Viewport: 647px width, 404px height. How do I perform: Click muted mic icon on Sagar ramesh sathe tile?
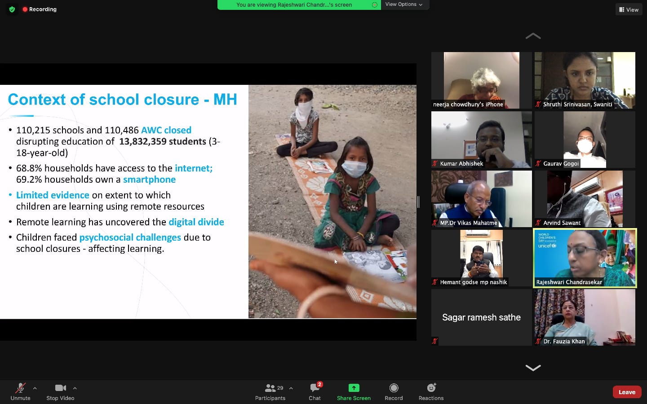(x=434, y=341)
